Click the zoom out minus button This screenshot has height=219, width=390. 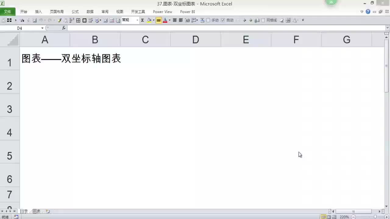pyautogui.click(x=353, y=217)
